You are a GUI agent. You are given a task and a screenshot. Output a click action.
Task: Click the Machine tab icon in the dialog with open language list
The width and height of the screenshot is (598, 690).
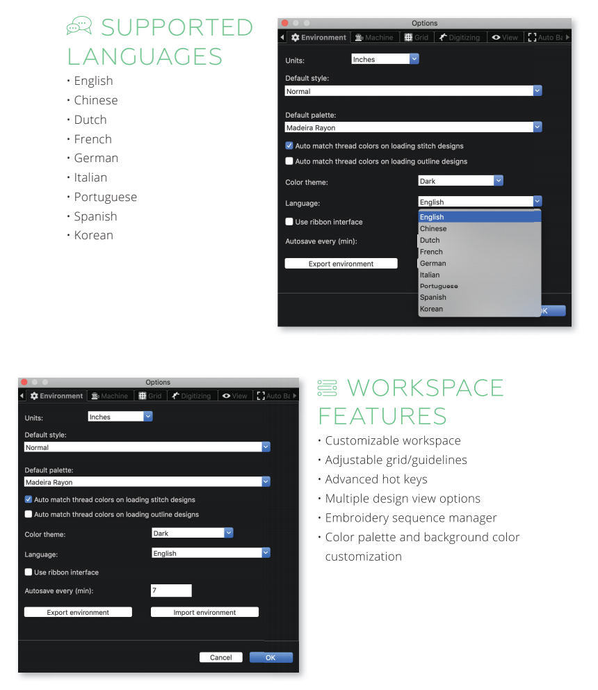357,38
